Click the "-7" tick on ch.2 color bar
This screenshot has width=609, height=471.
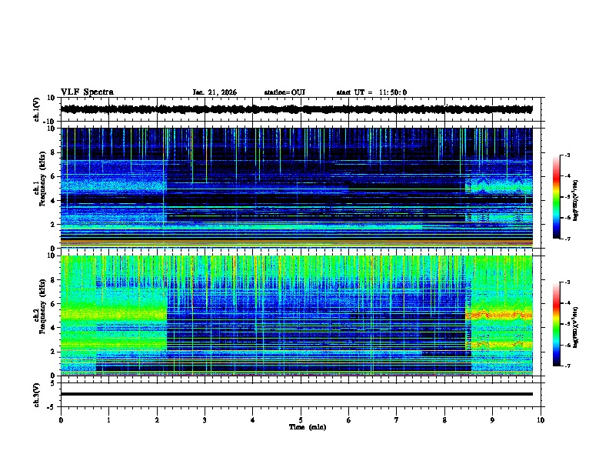tap(567, 366)
